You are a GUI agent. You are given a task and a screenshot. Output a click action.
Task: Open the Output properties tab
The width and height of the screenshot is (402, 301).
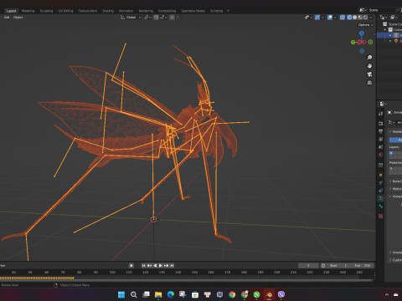(381, 131)
